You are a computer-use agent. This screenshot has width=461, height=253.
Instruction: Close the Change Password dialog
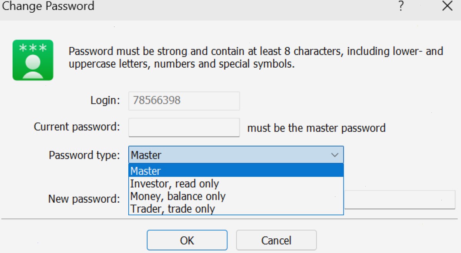tap(447, 7)
